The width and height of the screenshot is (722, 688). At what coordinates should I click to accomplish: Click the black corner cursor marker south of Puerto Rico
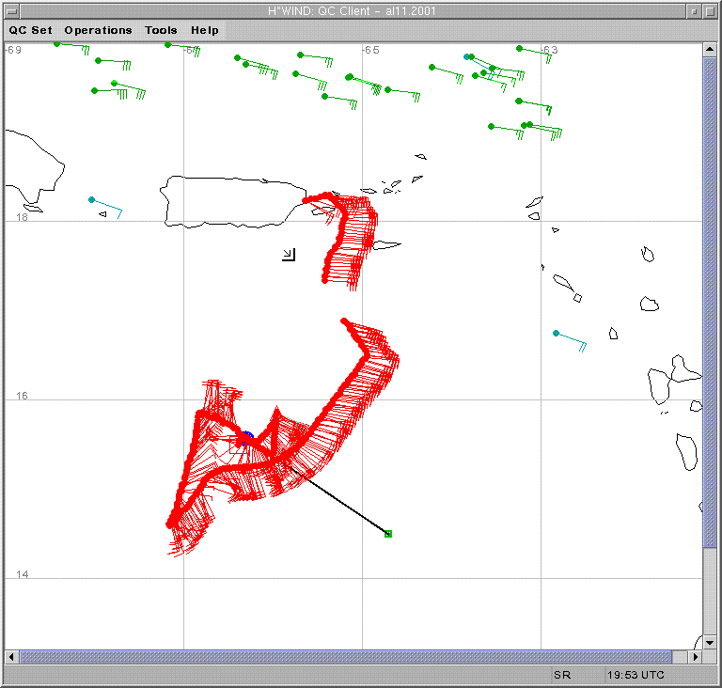pos(289,254)
